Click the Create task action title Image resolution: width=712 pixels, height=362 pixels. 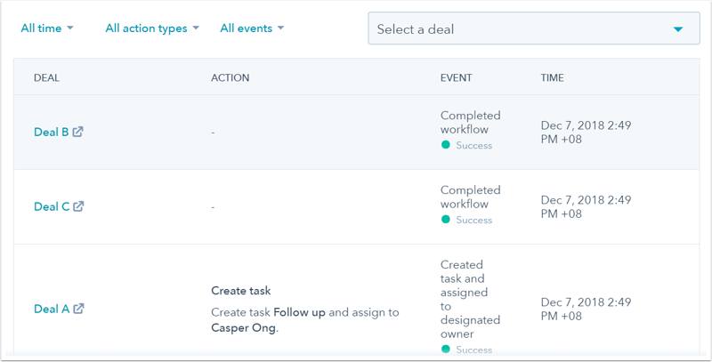click(x=240, y=291)
